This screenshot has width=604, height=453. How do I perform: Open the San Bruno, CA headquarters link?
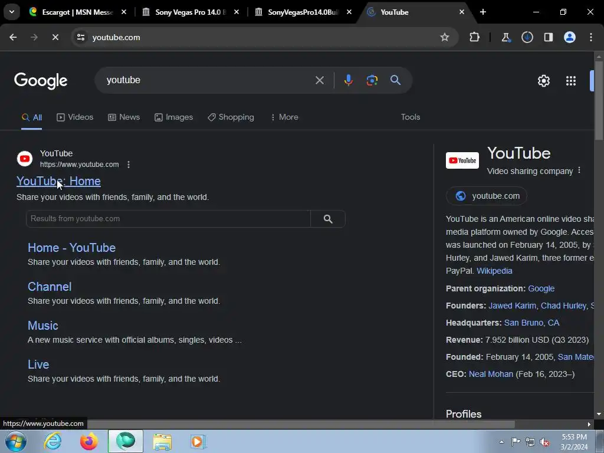531,323
